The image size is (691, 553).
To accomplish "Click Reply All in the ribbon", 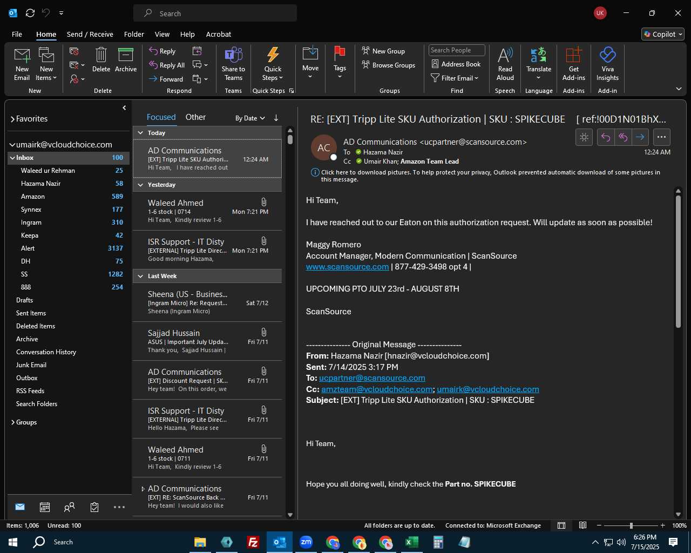I will pos(167,65).
